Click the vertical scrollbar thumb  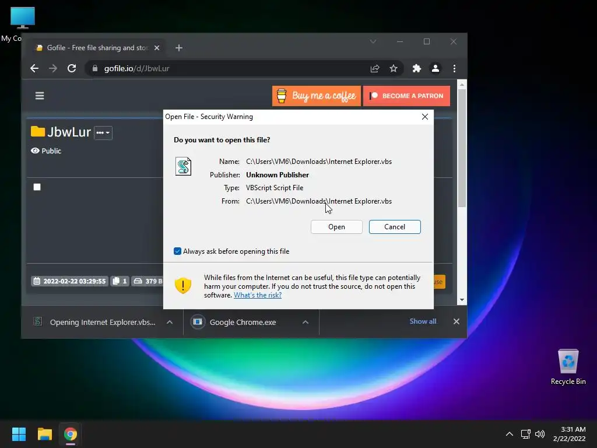(x=462, y=148)
